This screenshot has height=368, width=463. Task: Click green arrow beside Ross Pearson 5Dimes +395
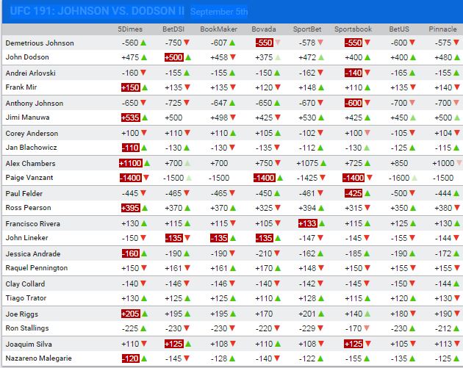145,208
